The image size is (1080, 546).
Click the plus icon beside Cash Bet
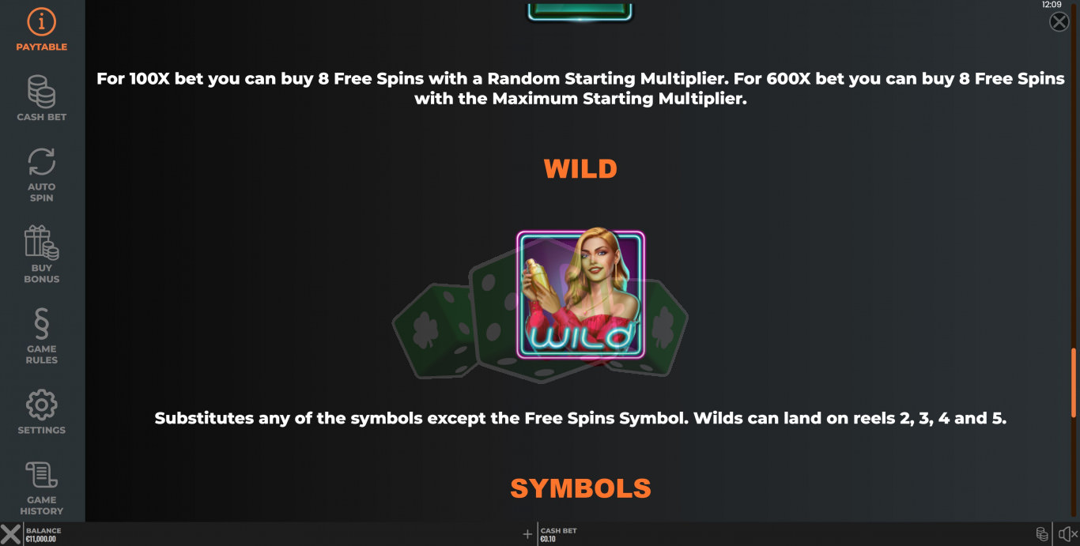coord(527,534)
